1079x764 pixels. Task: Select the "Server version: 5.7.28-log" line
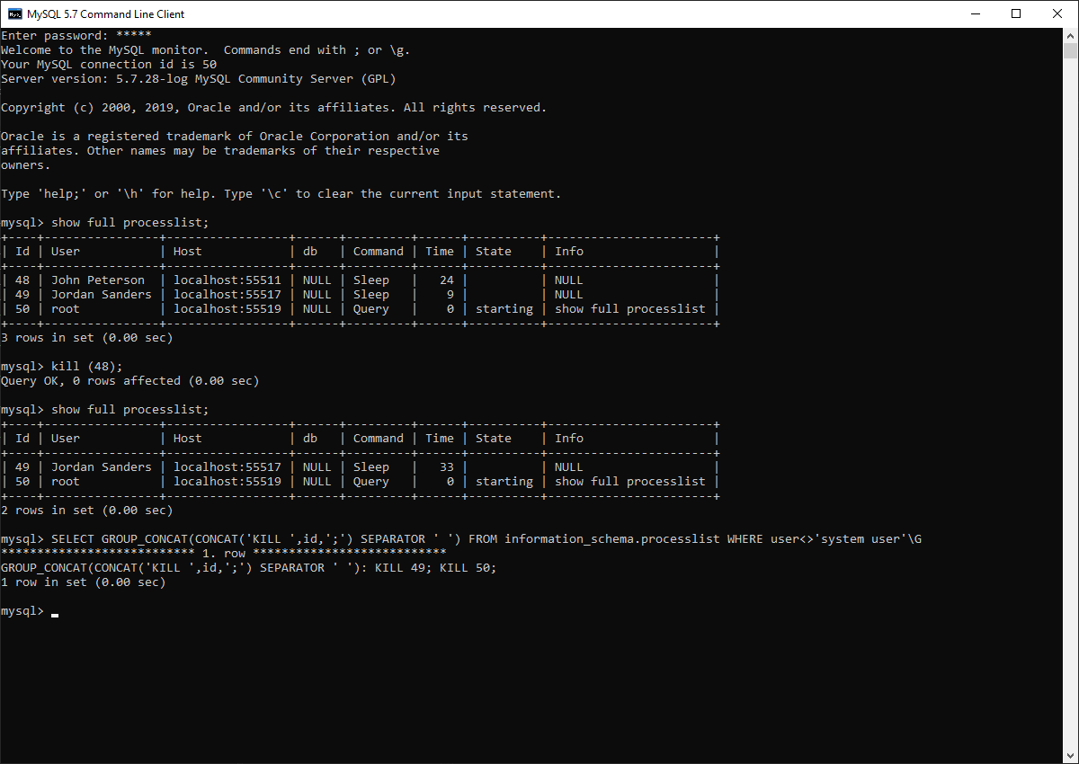point(199,79)
